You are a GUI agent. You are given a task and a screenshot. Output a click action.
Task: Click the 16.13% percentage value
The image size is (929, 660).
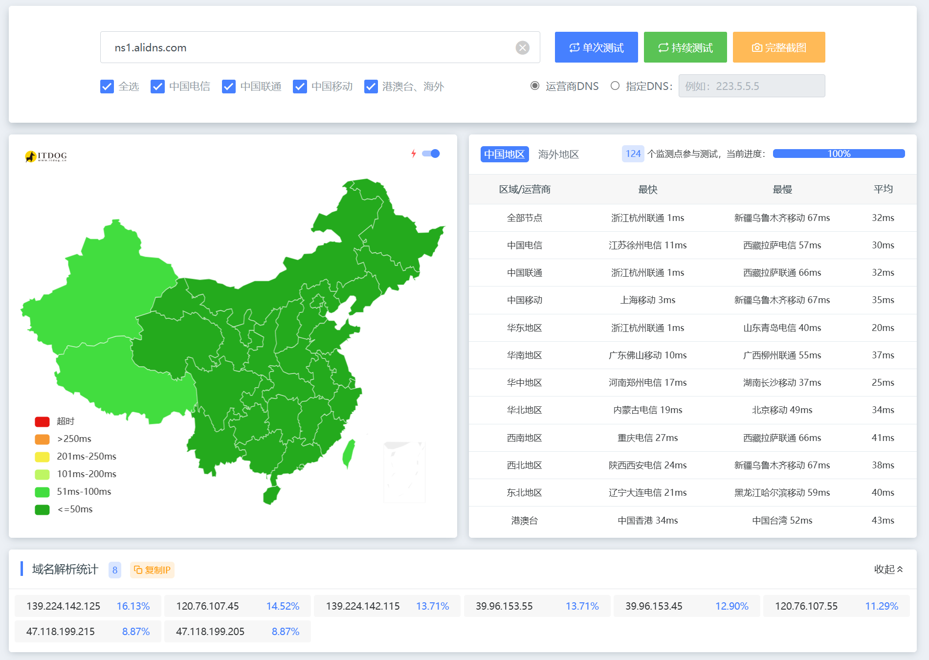coord(133,606)
